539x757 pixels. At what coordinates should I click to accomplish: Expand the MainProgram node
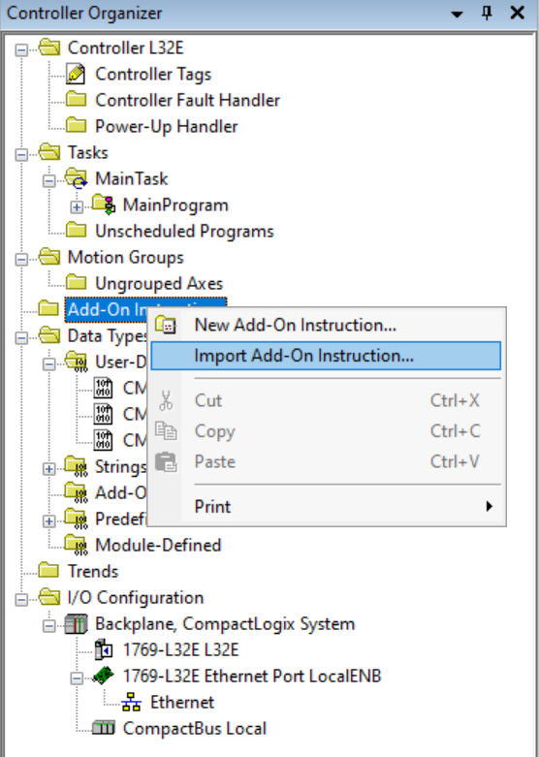click(x=77, y=207)
